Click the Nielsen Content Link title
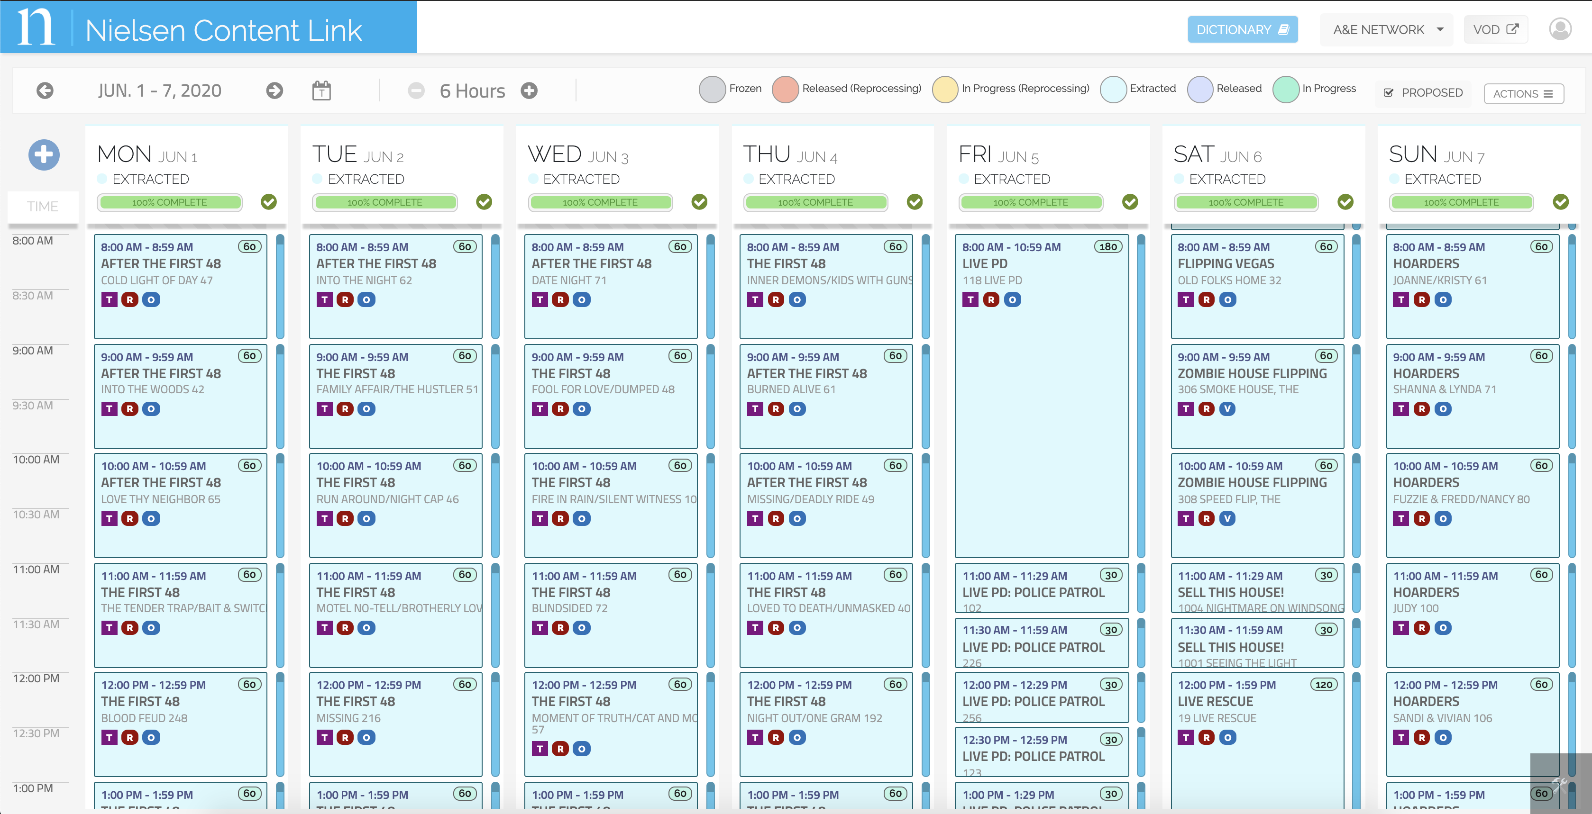Image resolution: width=1592 pixels, height=814 pixels. pyautogui.click(x=223, y=30)
